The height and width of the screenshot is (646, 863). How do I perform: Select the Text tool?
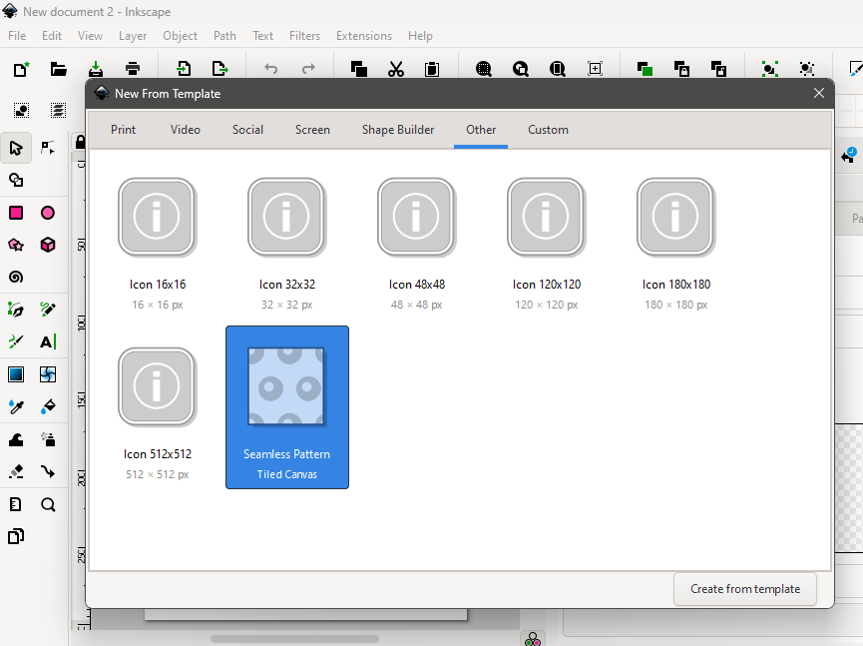tap(48, 342)
